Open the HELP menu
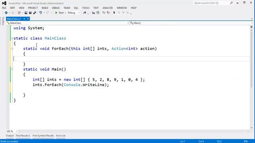Image resolution: width=255 pixels, height=143 pixels. (x=133, y=8)
